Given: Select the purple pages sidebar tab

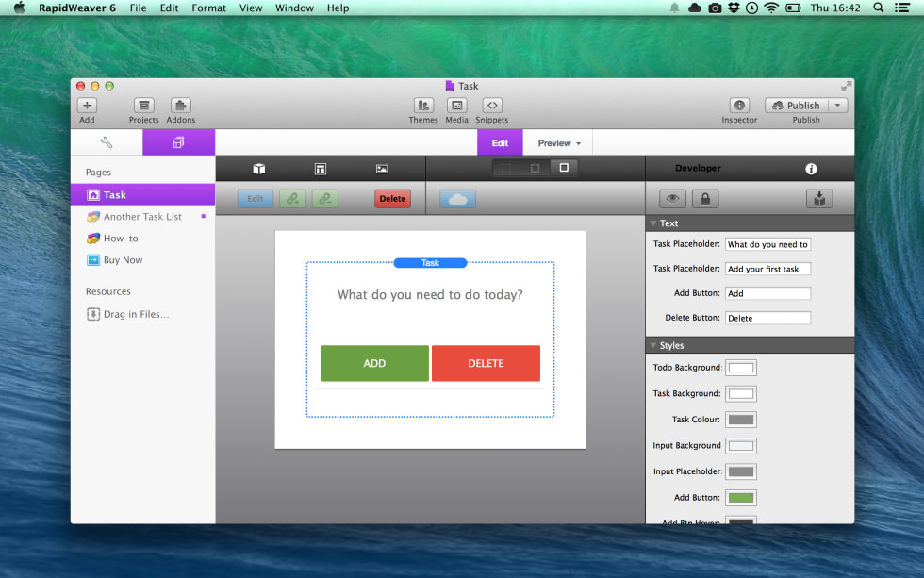Looking at the screenshot, I should point(178,142).
